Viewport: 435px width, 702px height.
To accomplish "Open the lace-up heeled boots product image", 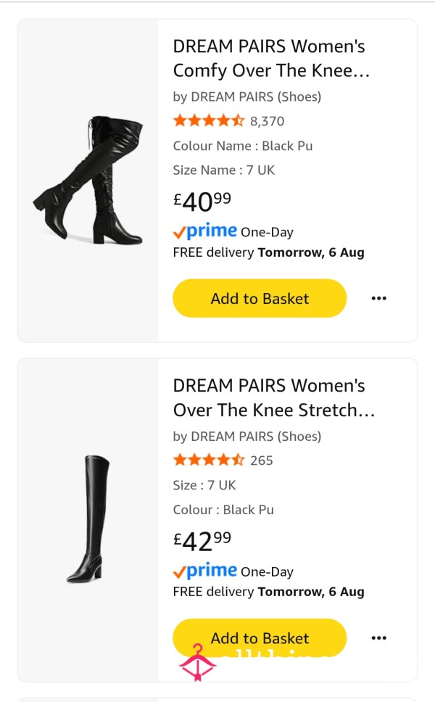I will click(x=88, y=181).
